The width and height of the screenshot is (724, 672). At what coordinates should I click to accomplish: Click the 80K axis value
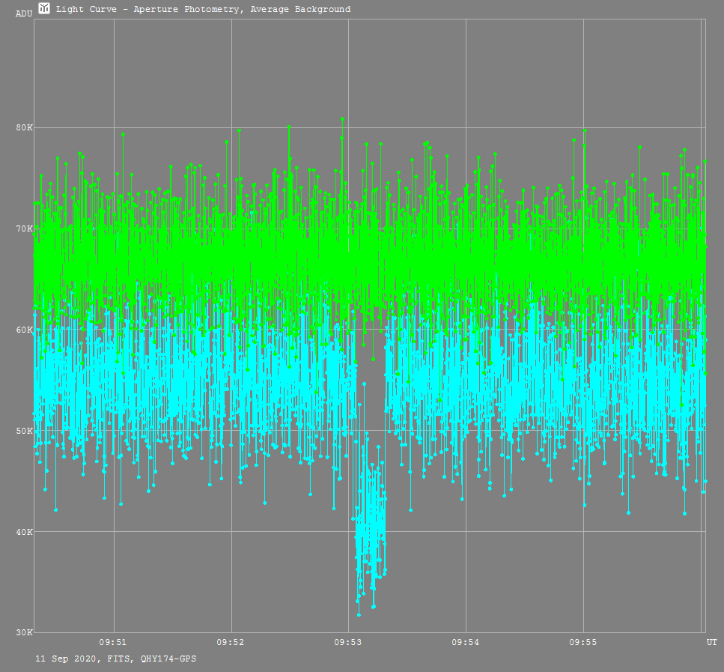(25, 127)
